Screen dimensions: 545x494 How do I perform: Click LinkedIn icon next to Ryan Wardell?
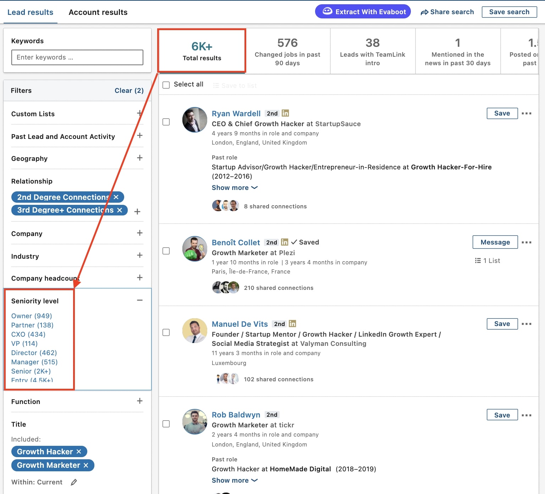pyautogui.click(x=285, y=113)
